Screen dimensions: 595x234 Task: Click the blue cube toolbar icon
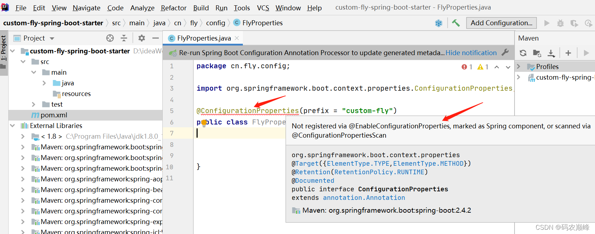439,23
